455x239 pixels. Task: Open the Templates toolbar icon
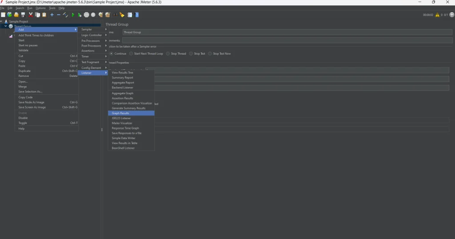pyautogui.click(x=10, y=15)
